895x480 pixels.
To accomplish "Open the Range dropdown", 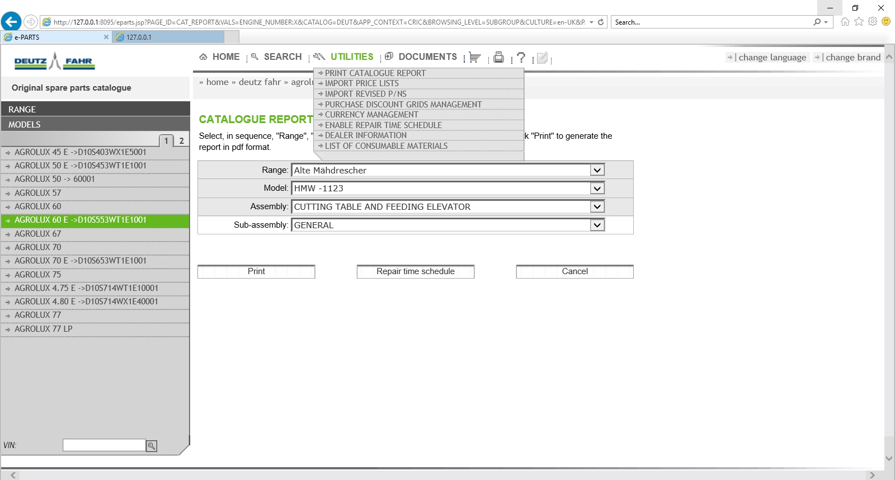I will click(597, 170).
